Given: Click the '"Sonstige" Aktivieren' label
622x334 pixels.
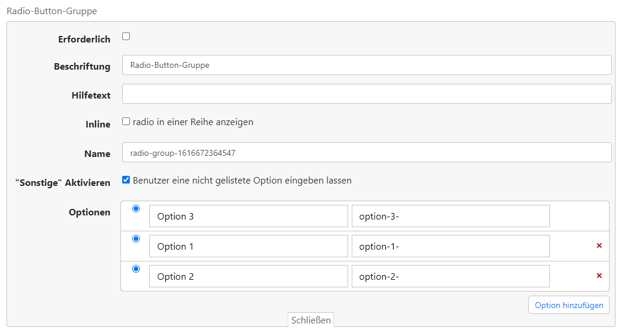Looking at the screenshot, I should [x=63, y=183].
